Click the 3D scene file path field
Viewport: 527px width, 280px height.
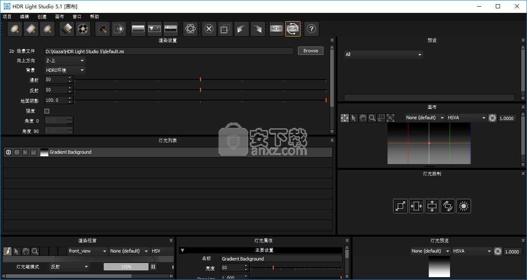point(169,51)
